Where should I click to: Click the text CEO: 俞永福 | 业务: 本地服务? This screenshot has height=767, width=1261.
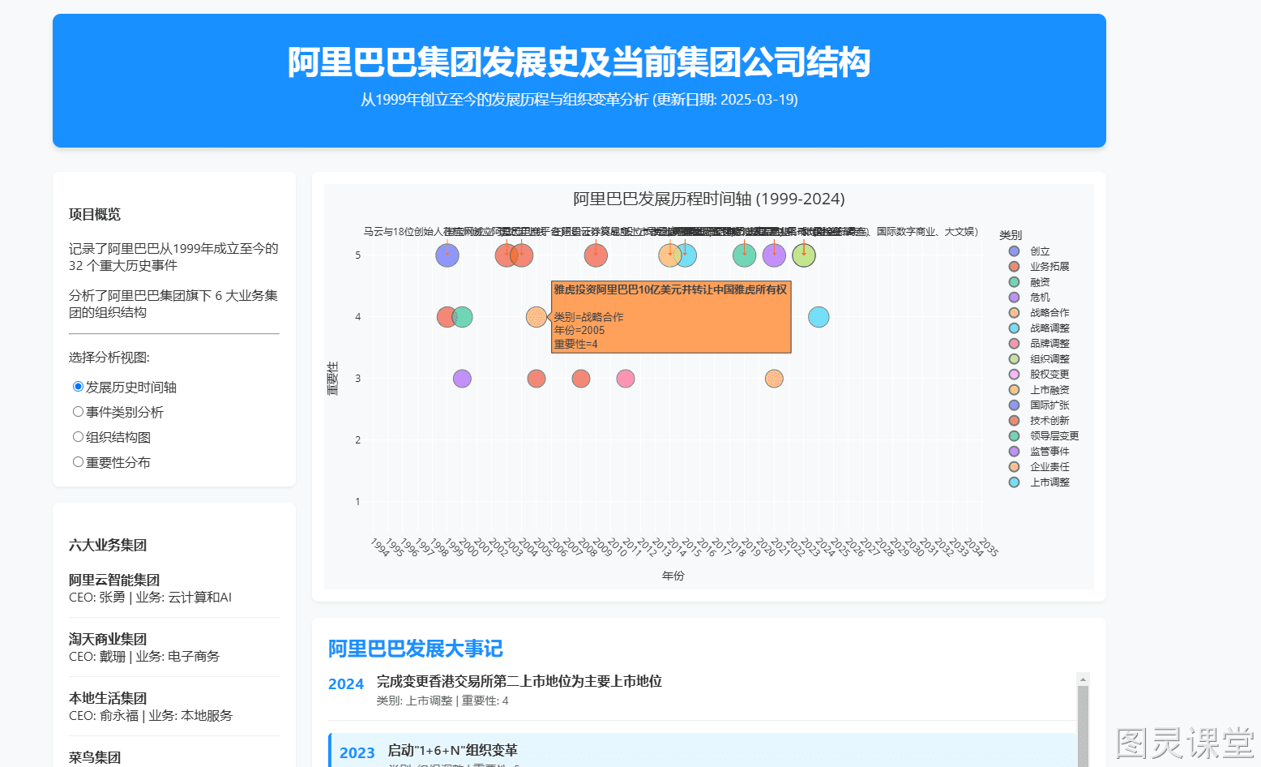pyautogui.click(x=151, y=716)
